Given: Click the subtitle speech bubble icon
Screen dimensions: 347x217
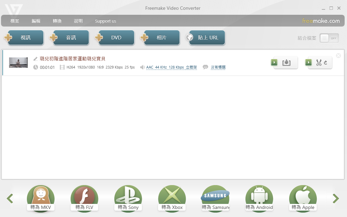Looking at the screenshot, I should pyautogui.click(x=205, y=67).
